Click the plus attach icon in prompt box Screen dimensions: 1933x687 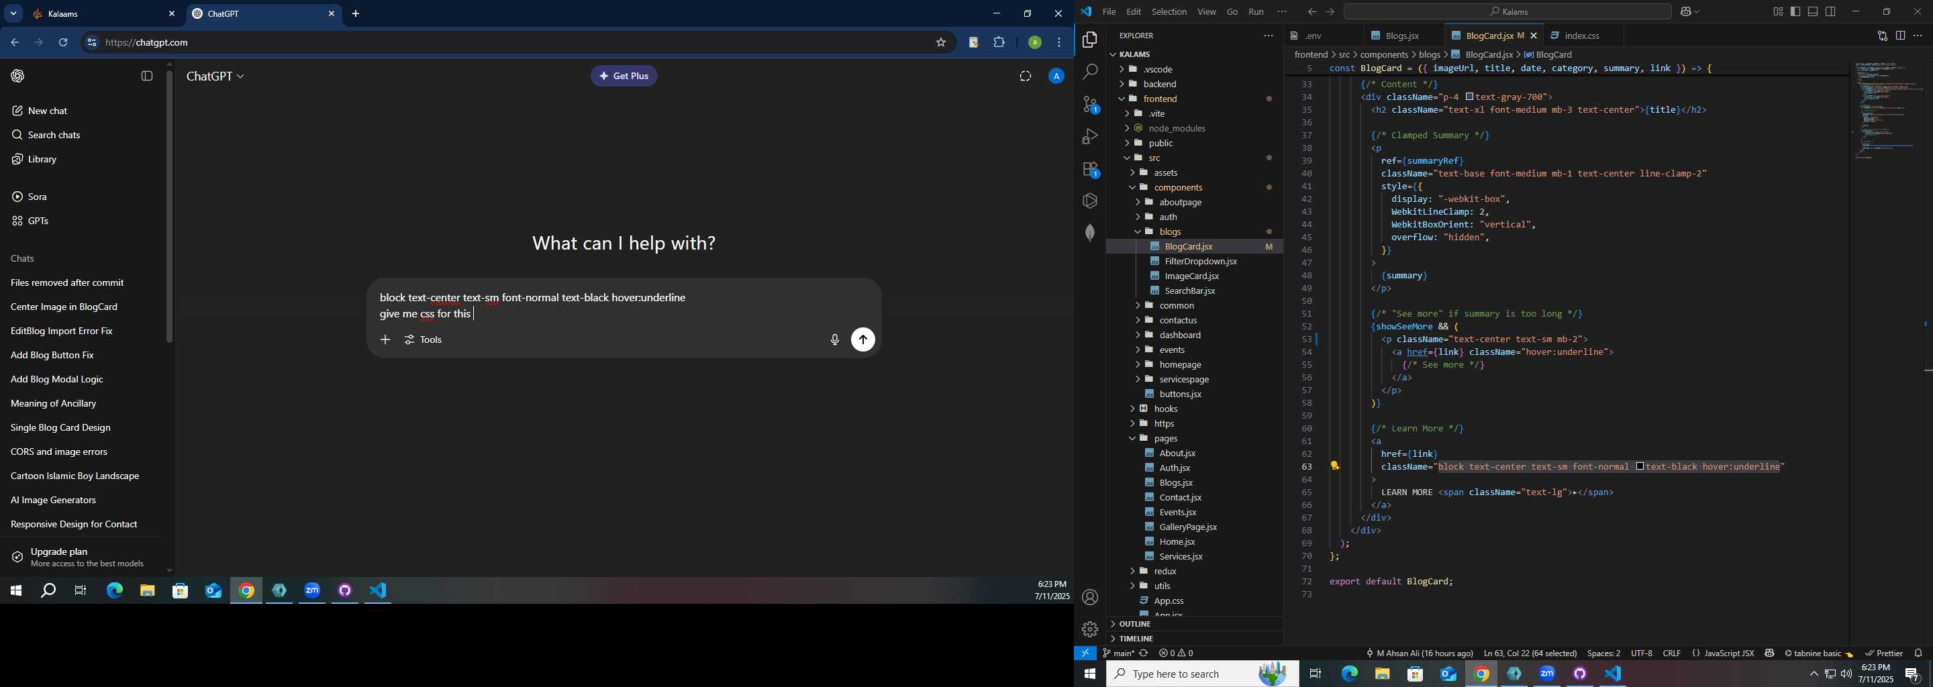point(385,339)
